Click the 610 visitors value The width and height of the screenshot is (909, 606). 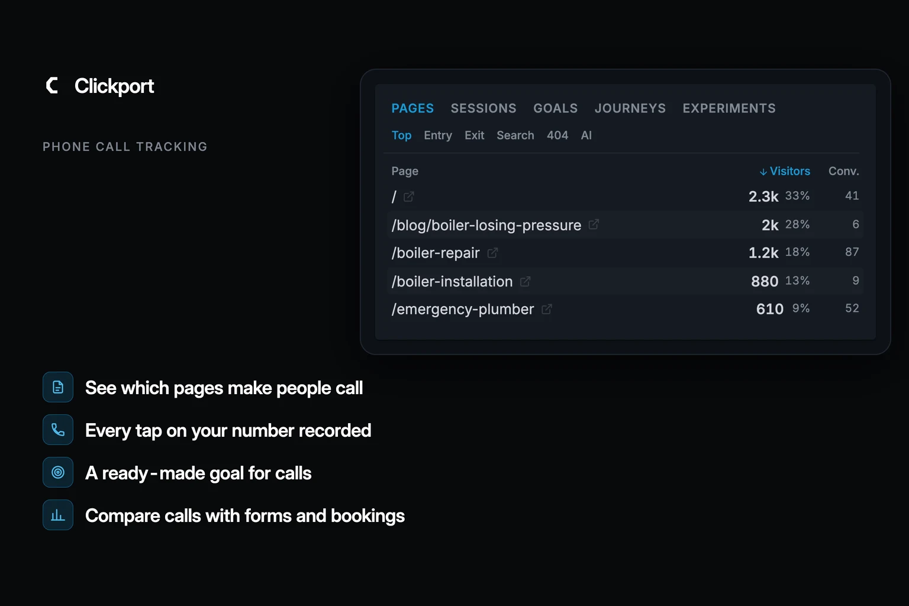770,309
